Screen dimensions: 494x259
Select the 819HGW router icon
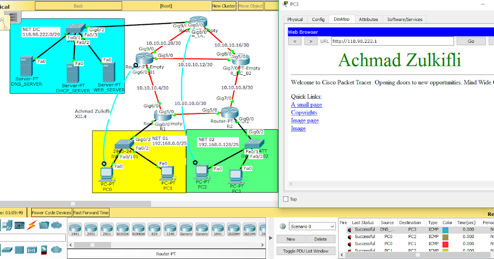(139, 229)
